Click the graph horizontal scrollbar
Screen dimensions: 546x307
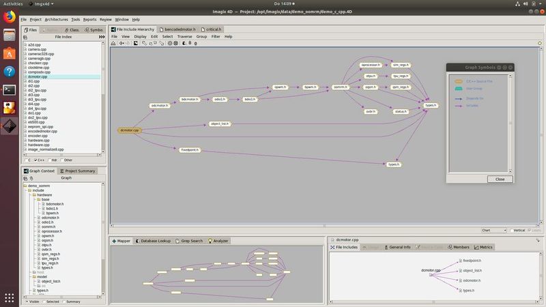point(324,226)
